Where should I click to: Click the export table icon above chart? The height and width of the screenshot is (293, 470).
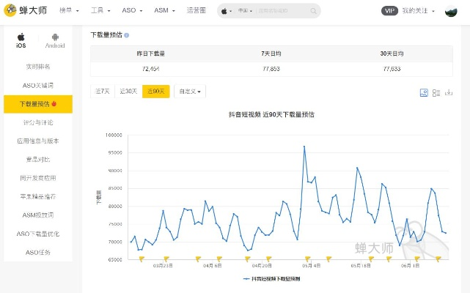pyautogui.click(x=449, y=92)
